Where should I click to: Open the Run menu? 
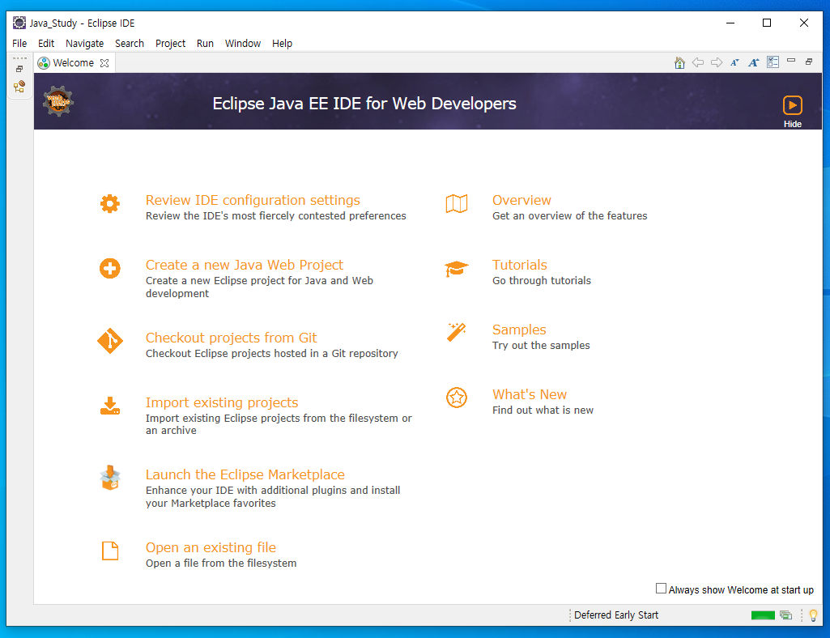click(x=206, y=44)
